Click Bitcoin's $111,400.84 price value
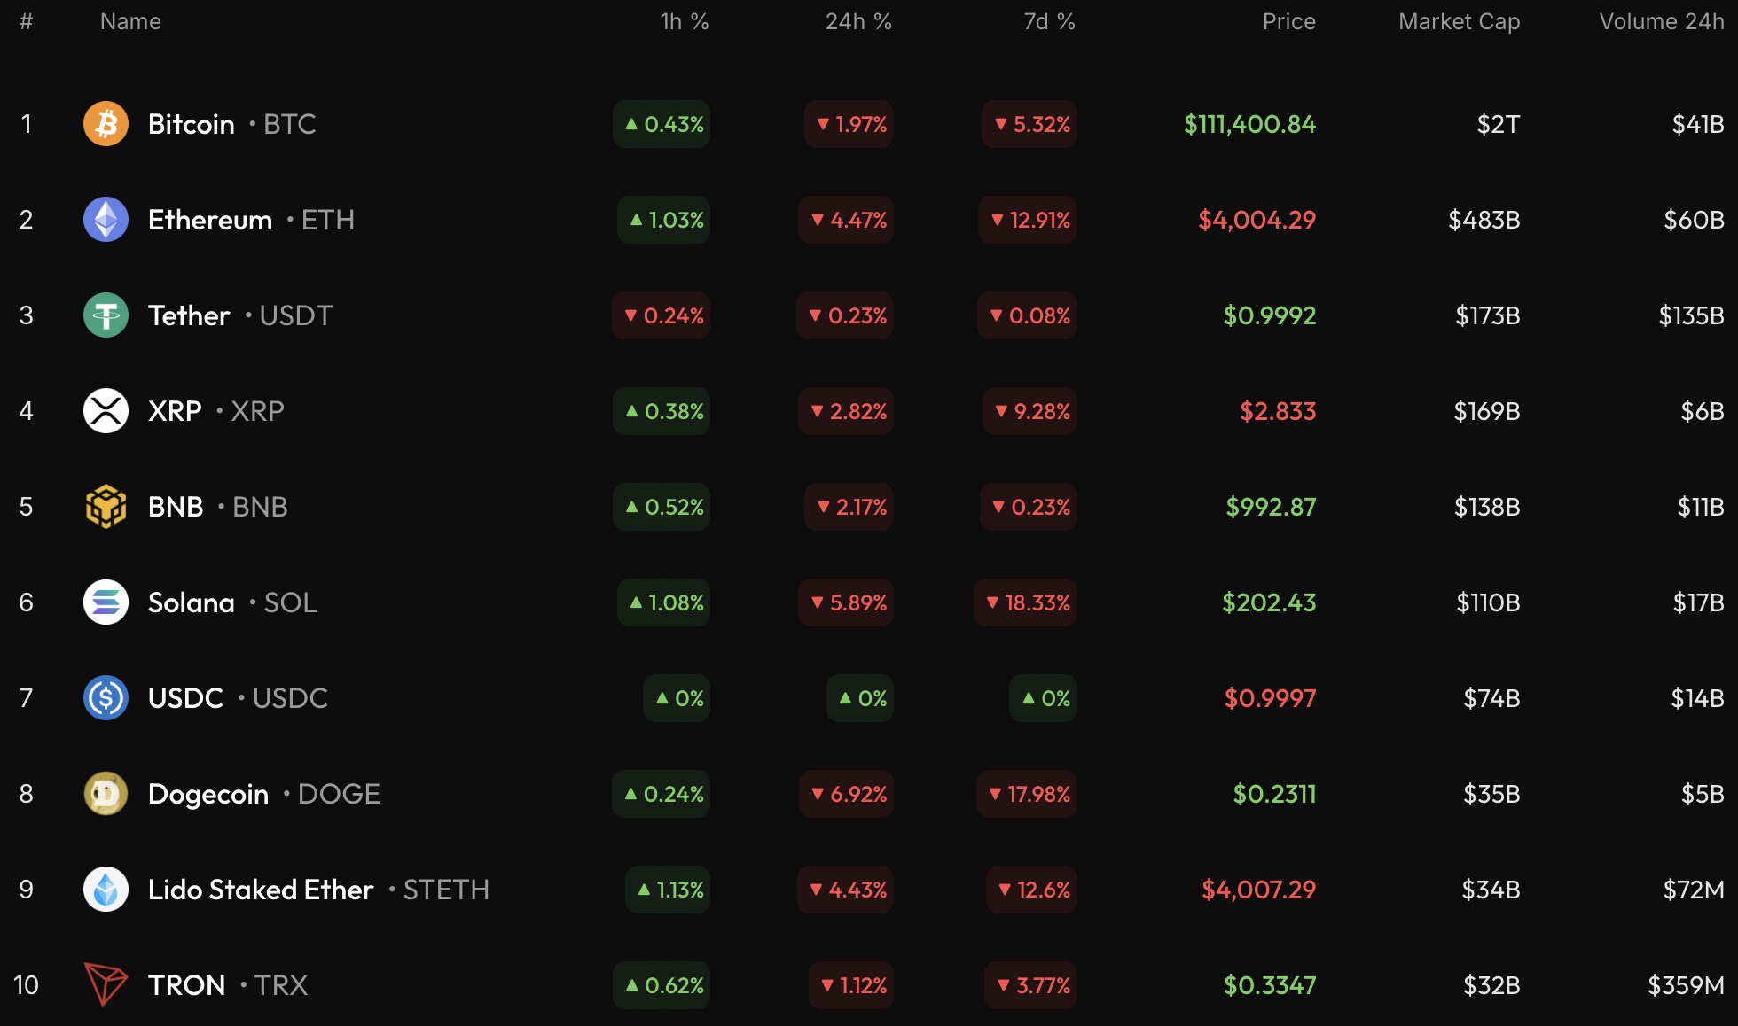This screenshot has width=1738, height=1026. click(x=1249, y=124)
